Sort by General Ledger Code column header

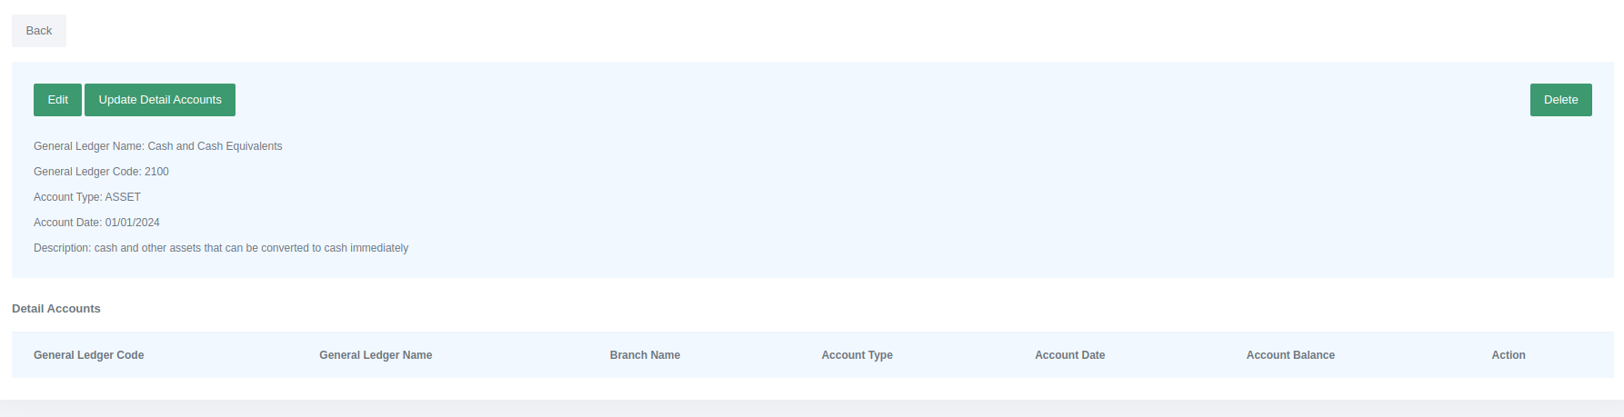(89, 355)
